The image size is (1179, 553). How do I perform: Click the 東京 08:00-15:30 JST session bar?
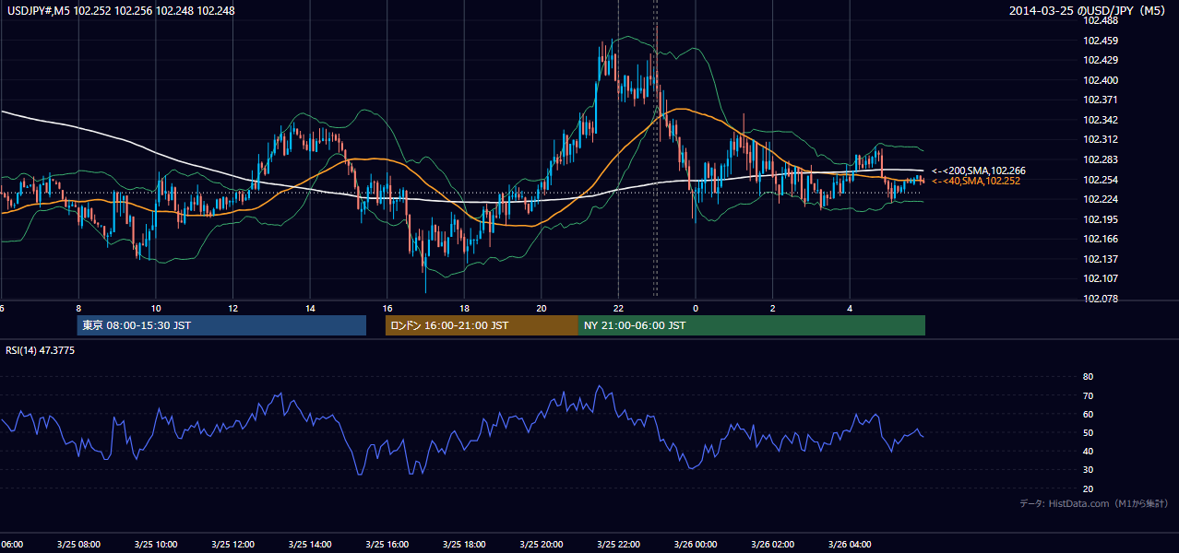pyautogui.click(x=221, y=325)
